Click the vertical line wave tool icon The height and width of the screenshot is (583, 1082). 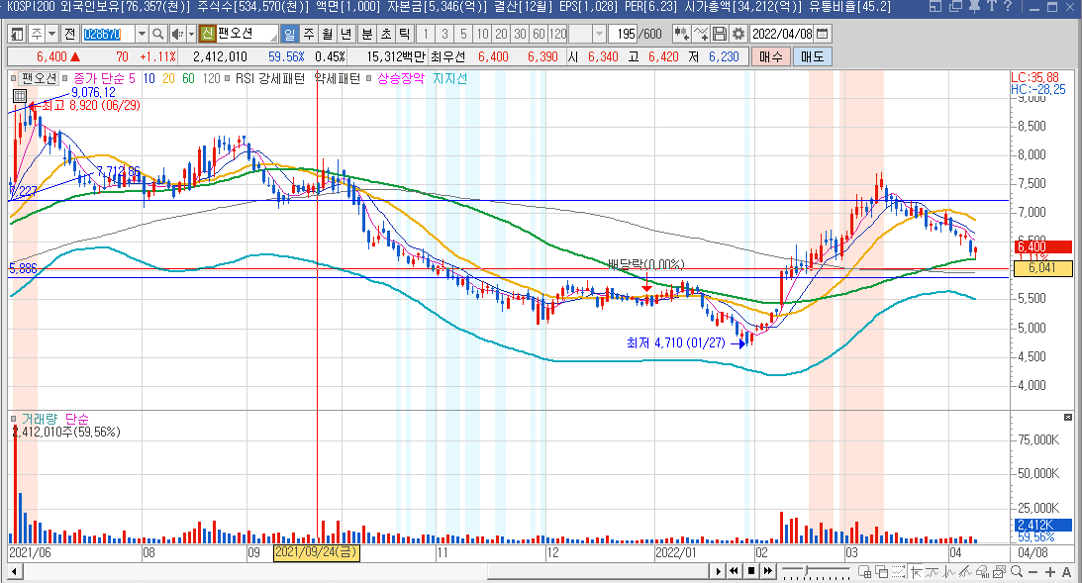point(948,572)
